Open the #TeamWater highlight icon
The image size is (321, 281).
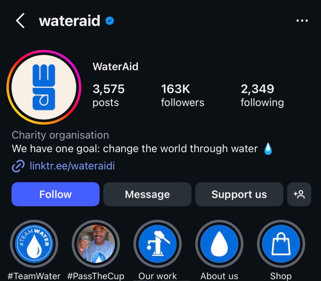(34, 244)
